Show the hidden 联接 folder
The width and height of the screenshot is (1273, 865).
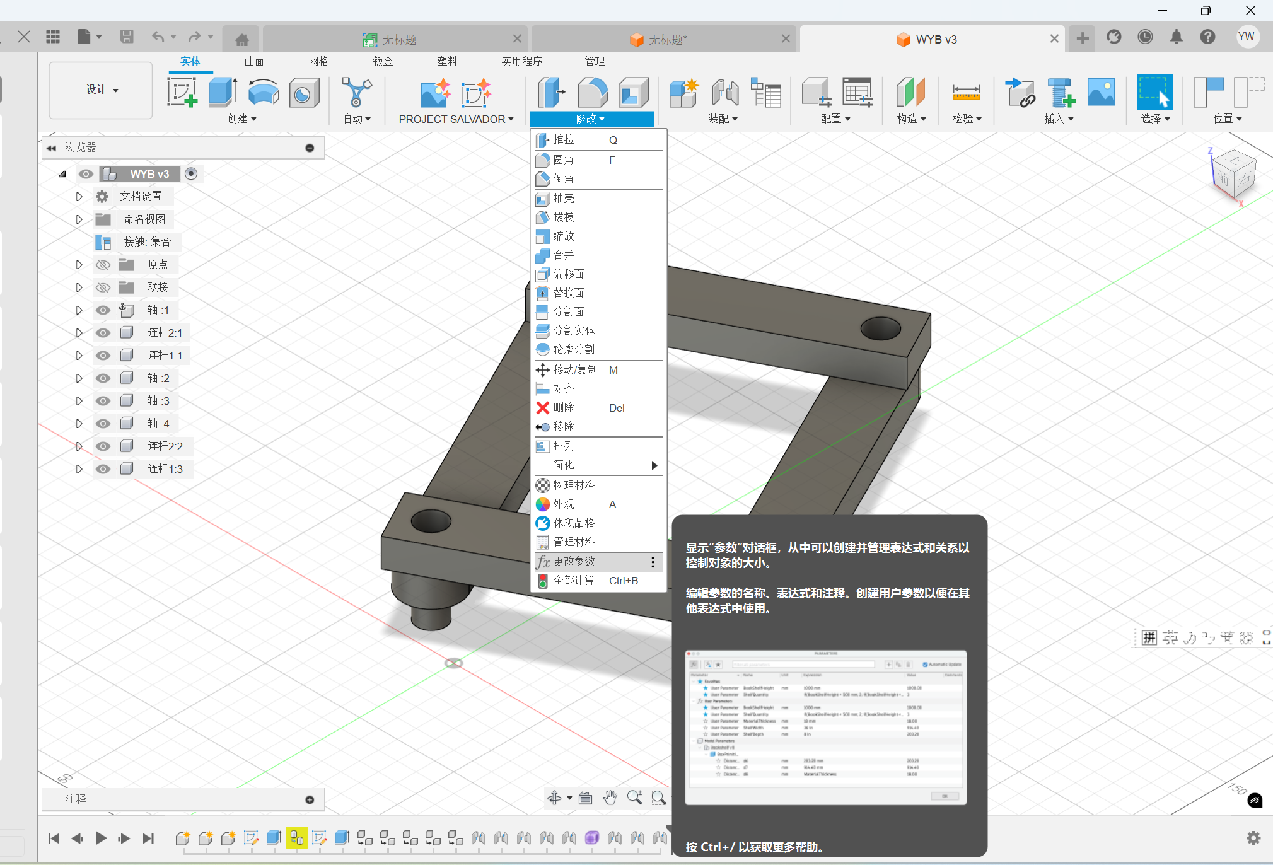pos(103,287)
